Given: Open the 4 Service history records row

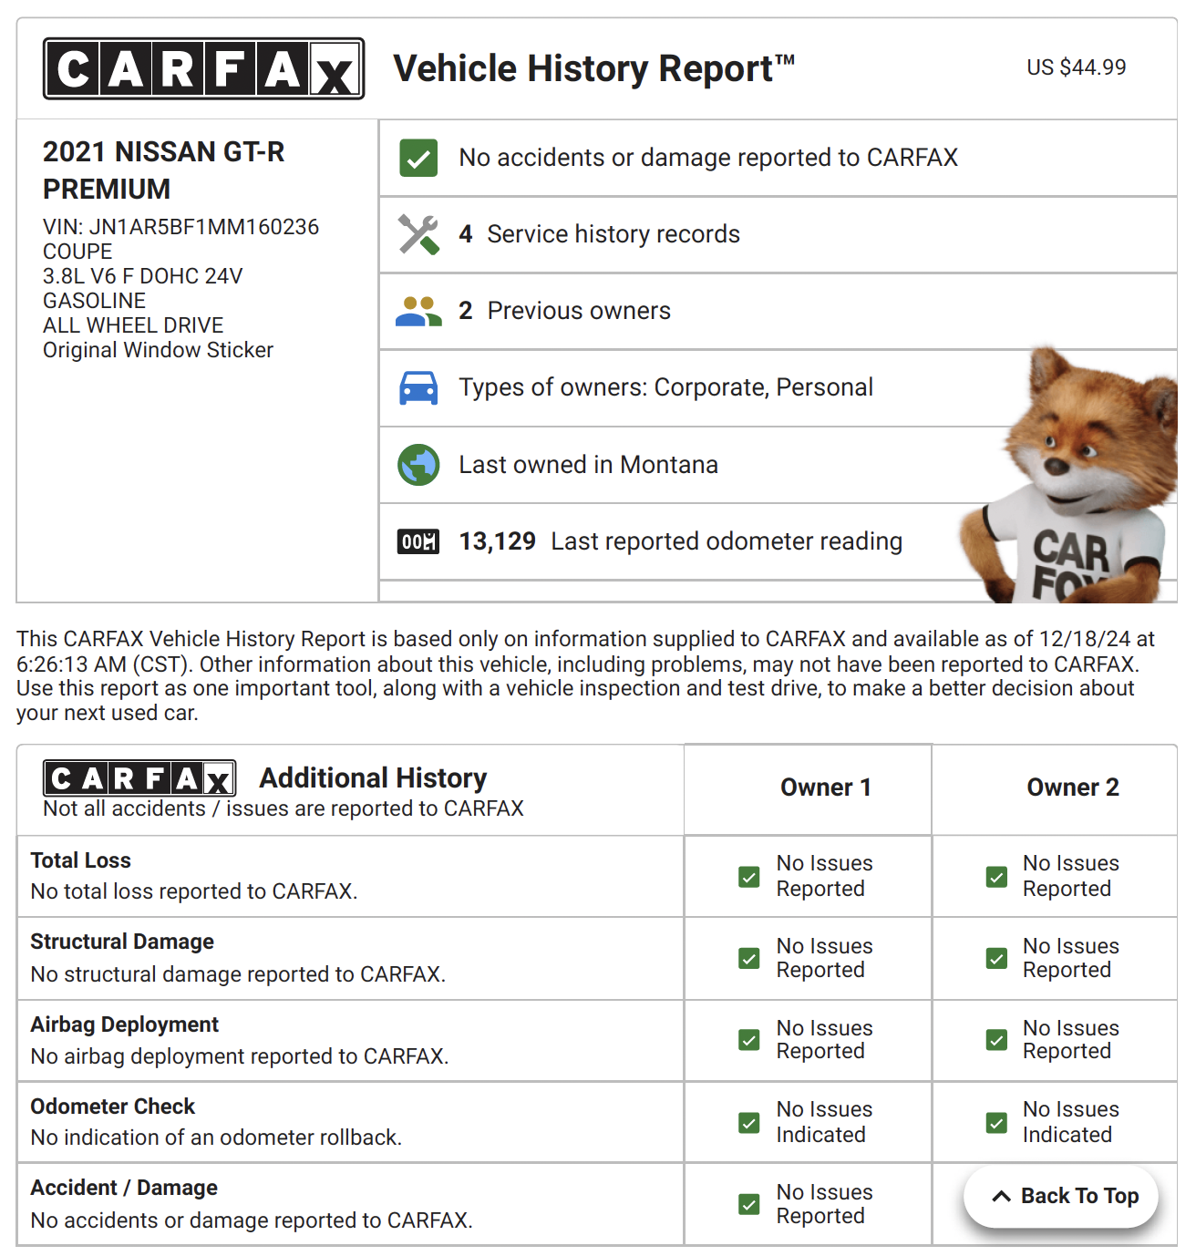Looking at the screenshot, I should [613, 234].
